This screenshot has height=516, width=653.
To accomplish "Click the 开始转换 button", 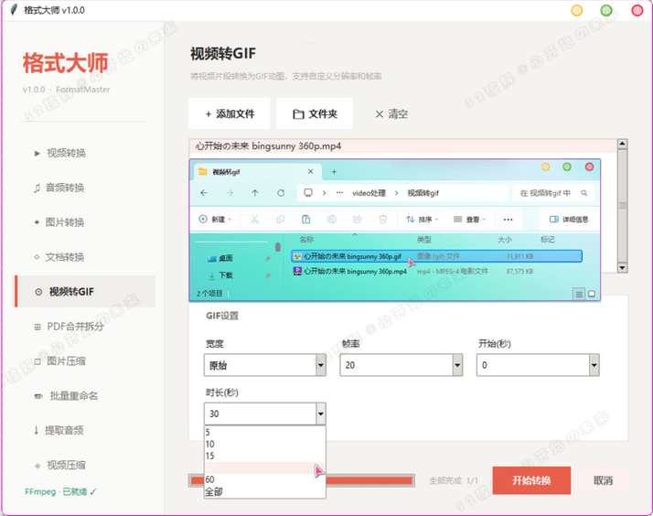I will (x=531, y=480).
